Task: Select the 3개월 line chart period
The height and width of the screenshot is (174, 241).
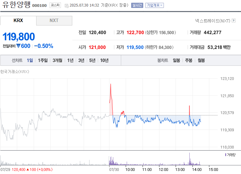Action: [x=57, y=60]
